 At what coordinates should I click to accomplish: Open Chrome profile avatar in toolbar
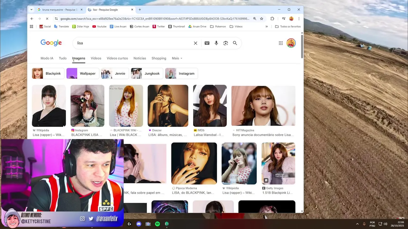pyautogui.click(x=291, y=19)
